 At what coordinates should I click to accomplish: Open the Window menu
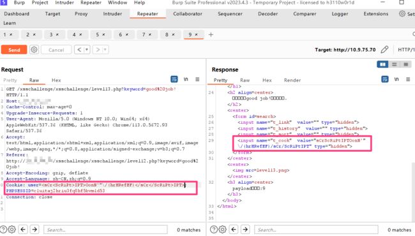tap(117, 3)
